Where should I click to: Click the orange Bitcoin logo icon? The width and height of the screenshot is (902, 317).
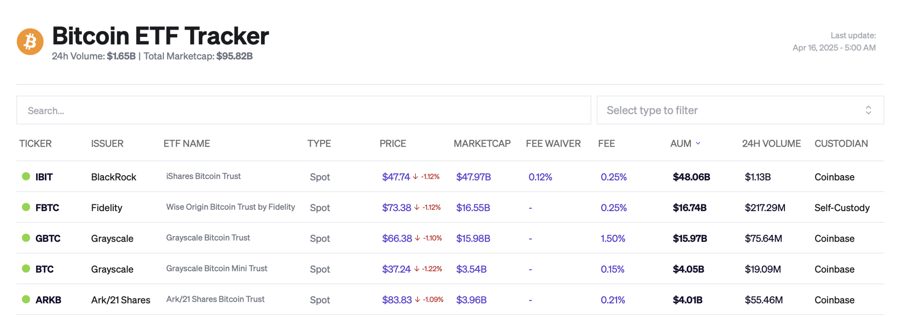pos(30,42)
